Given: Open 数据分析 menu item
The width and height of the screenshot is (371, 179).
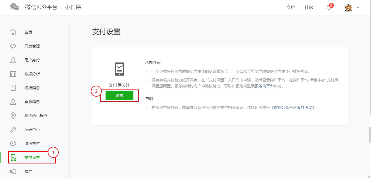Looking at the screenshot, I should click(x=32, y=74).
